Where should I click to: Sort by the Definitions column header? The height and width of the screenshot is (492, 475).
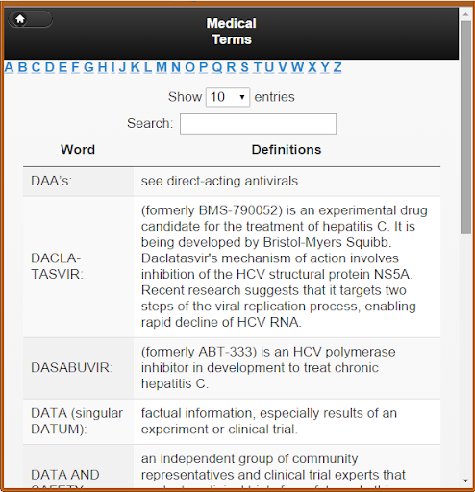click(x=287, y=150)
